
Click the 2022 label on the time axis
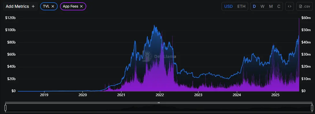[x=160, y=95]
